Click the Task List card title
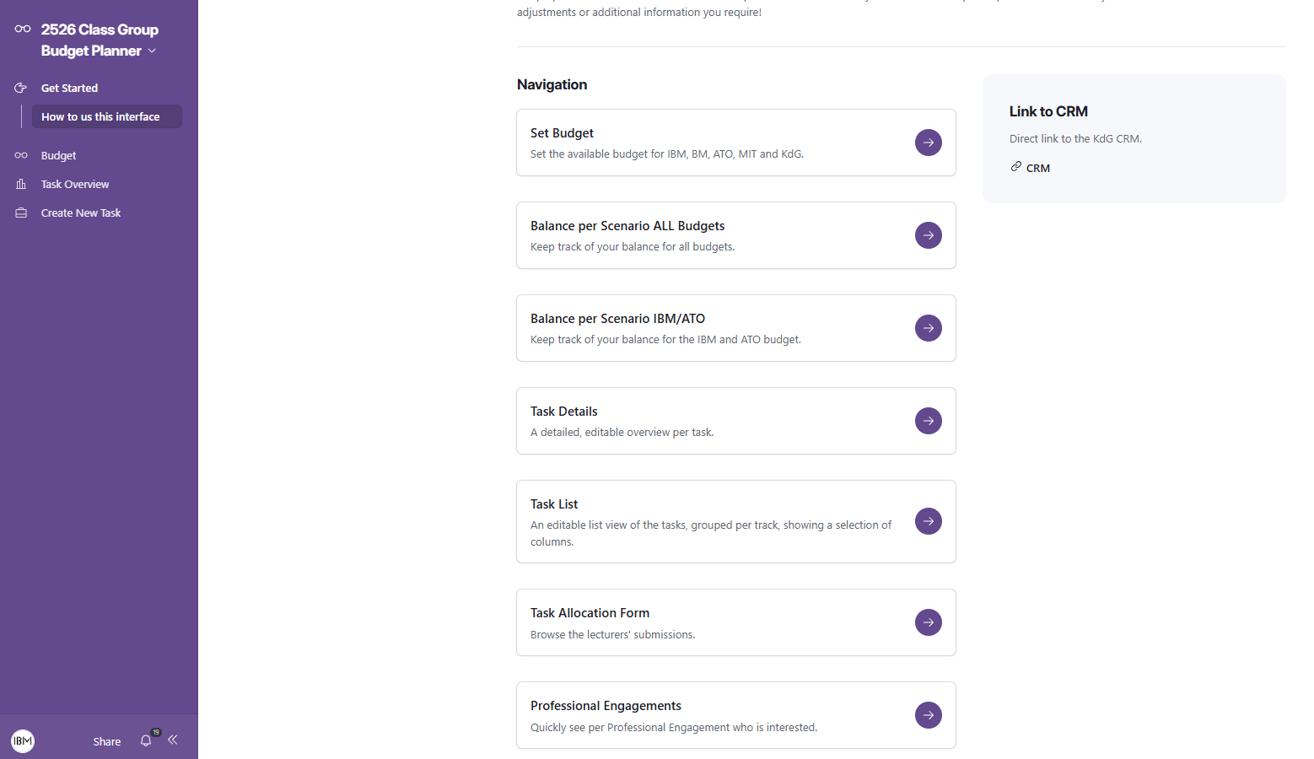The image size is (1314, 759). point(554,503)
